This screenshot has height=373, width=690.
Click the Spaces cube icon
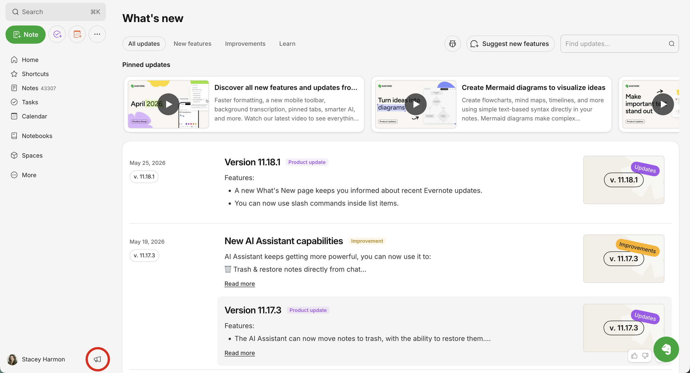click(x=14, y=155)
